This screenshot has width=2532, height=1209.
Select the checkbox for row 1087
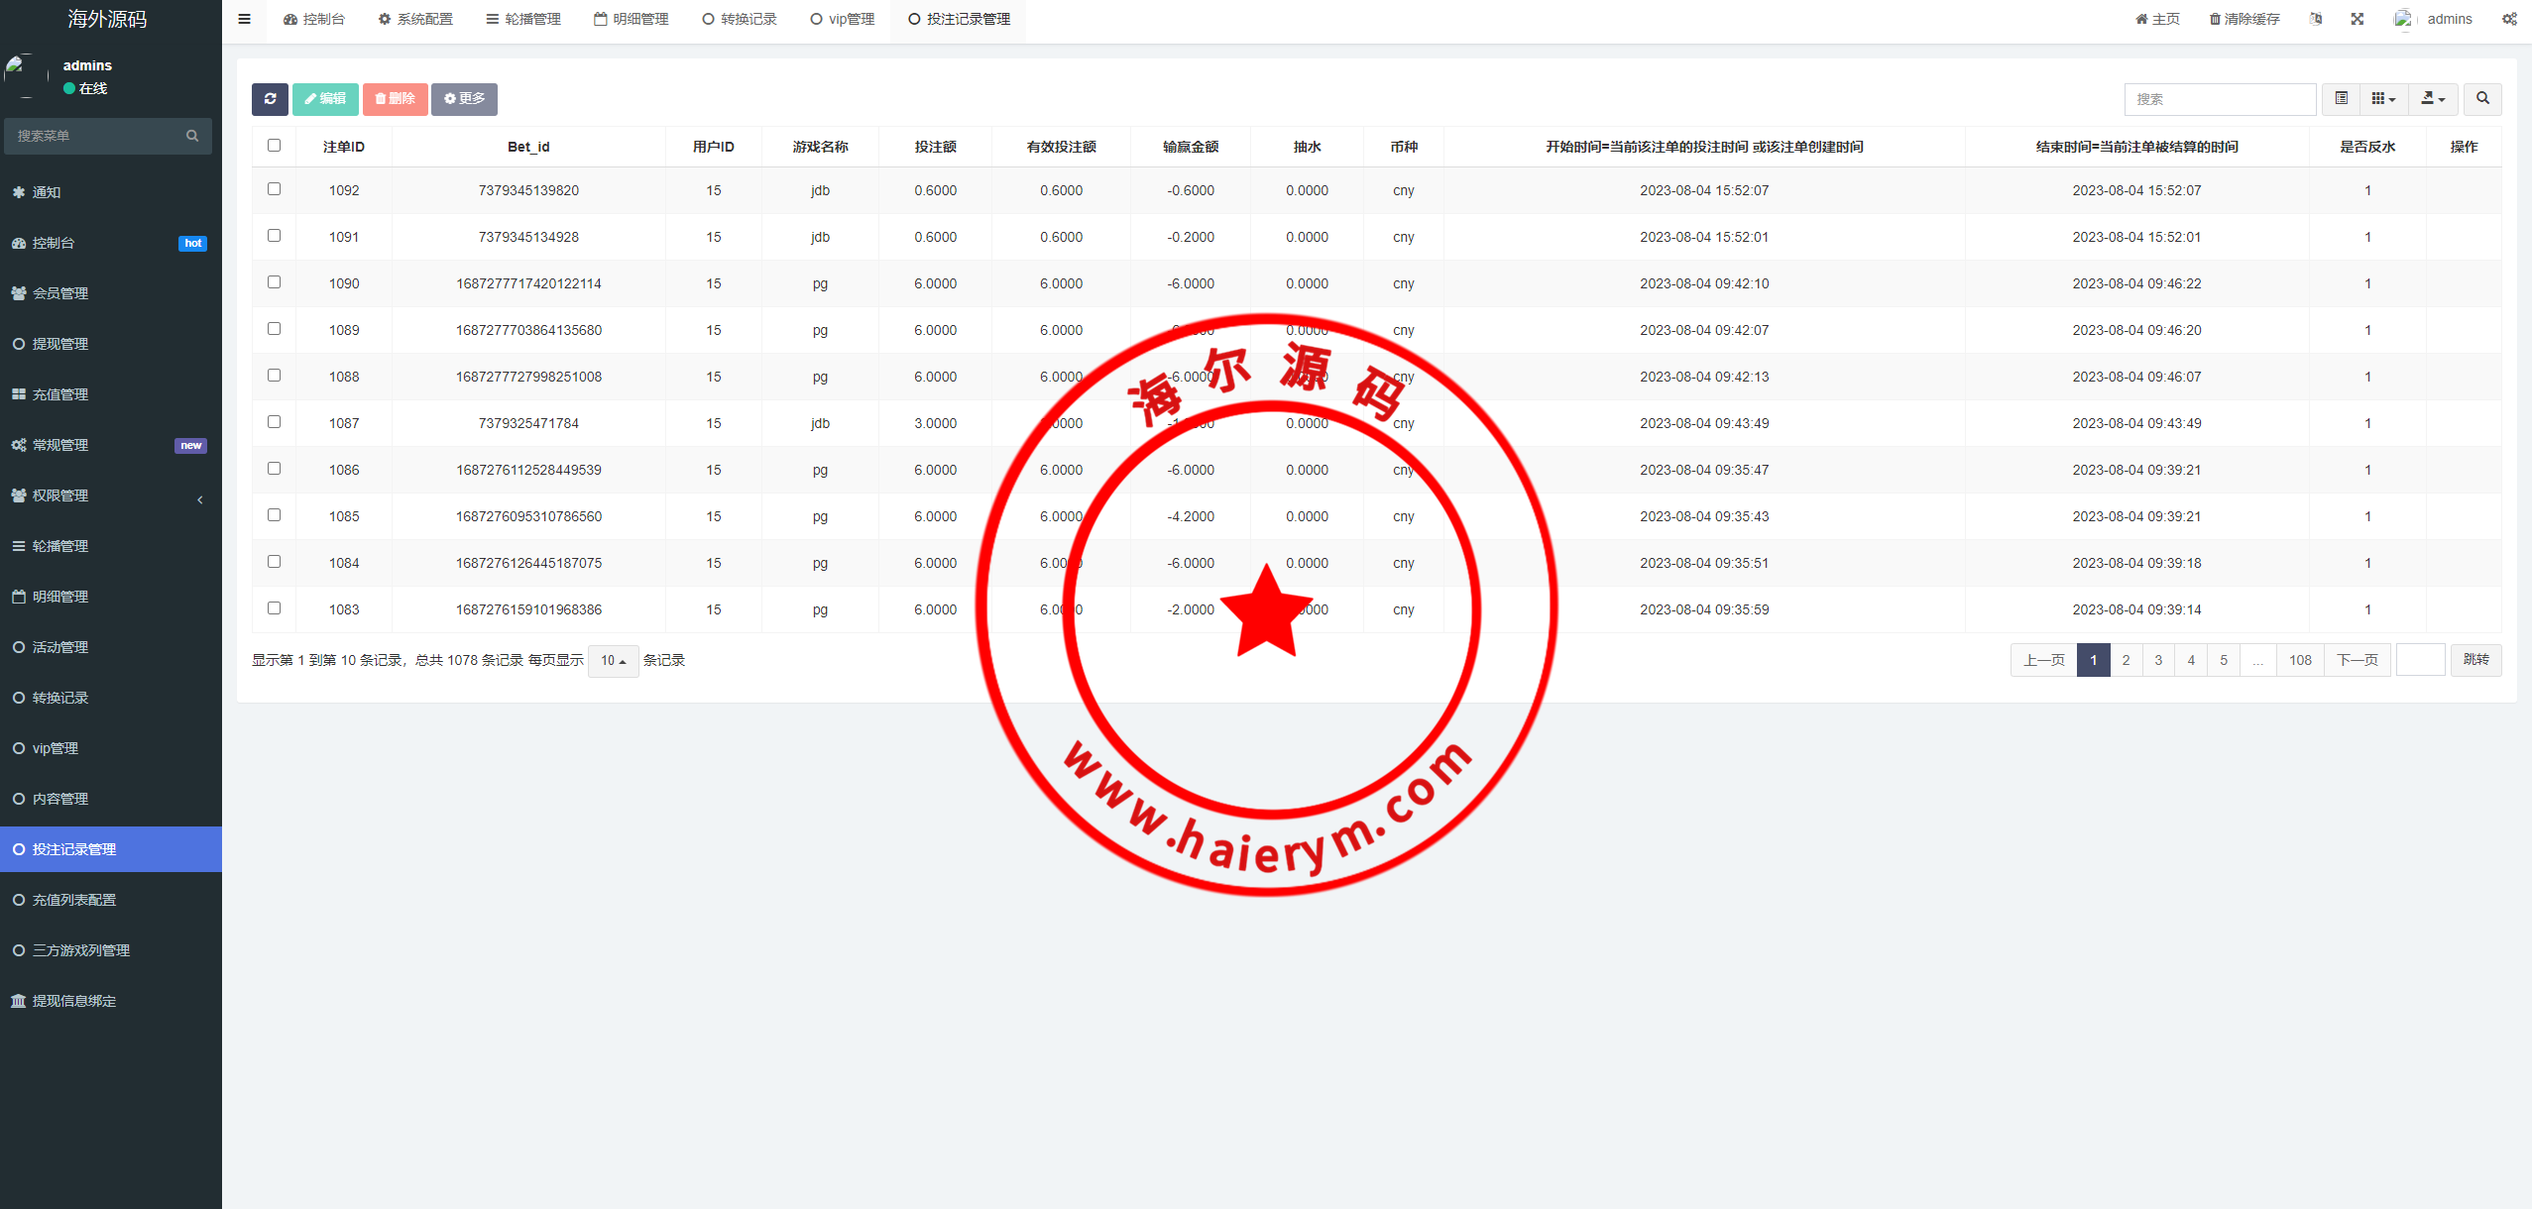tap(275, 422)
